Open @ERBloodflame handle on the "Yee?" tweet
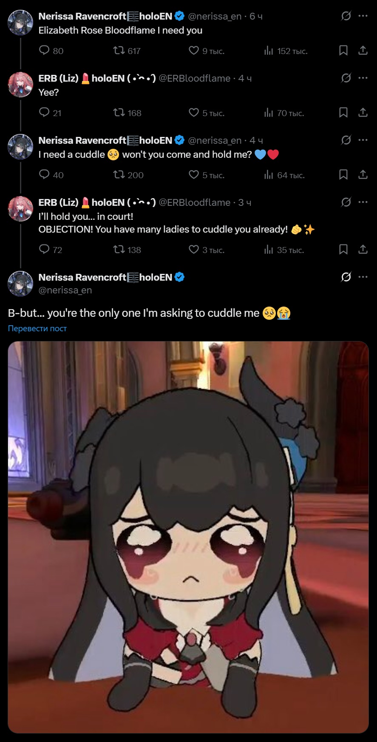Image resolution: width=377 pixels, height=742 pixels. tap(195, 78)
